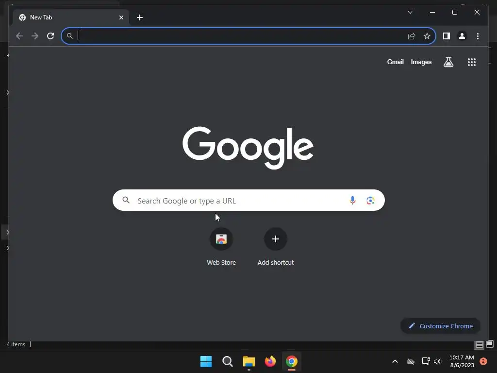
Task: Open a new tab with plus button
Action: tap(140, 17)
